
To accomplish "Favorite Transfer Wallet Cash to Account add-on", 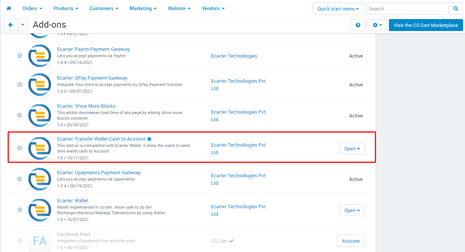I will (x=19, y=148).
